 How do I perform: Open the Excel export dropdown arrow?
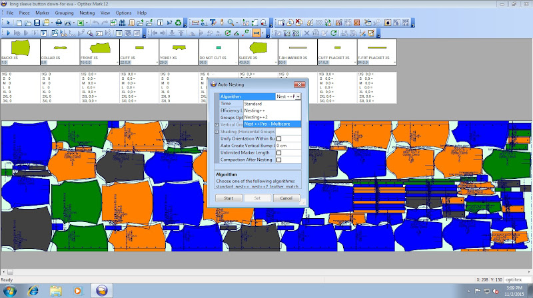coord(87,23)
